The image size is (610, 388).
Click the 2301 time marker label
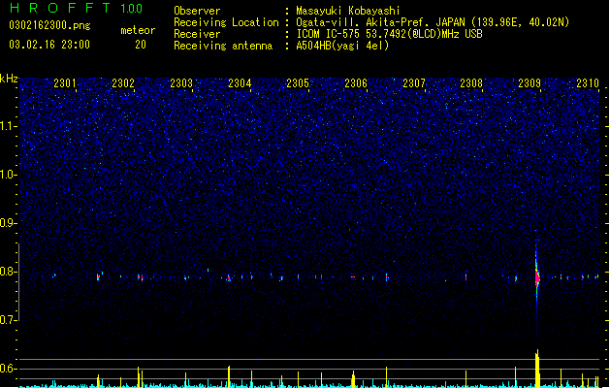pos(65,83)
